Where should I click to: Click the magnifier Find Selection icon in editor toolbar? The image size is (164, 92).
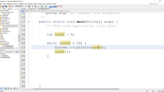coord(40,11)
